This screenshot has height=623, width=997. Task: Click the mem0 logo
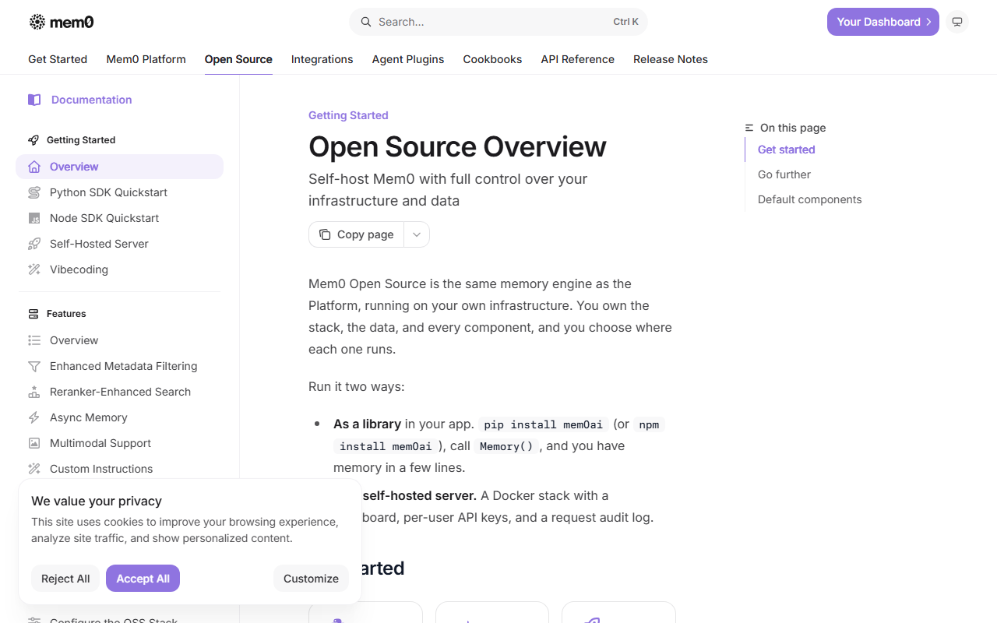pos(62,22)
